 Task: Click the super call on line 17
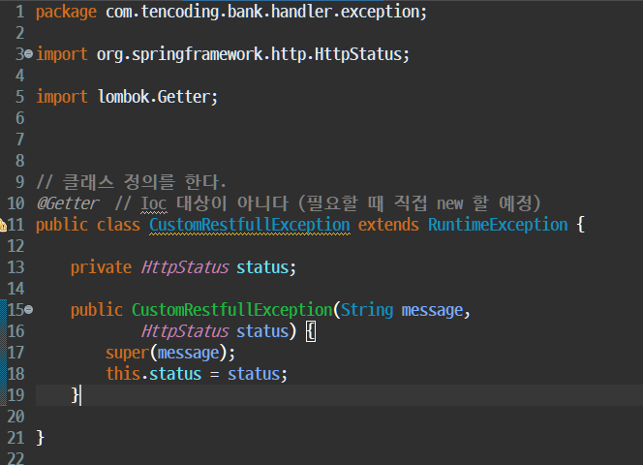coord(170,353)
